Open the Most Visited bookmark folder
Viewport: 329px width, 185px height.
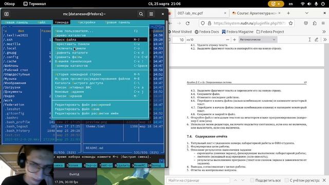(180, 32)
